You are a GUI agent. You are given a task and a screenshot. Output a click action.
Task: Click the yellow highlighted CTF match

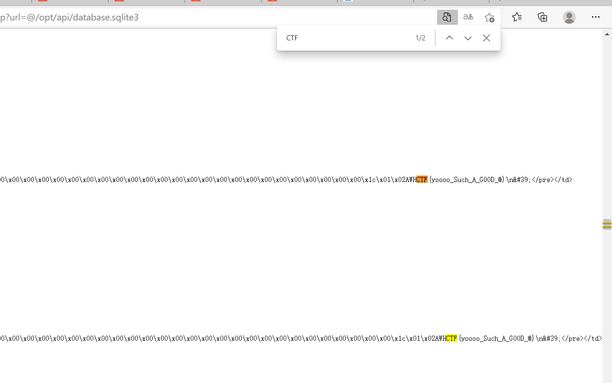click(x=451, y=338)
